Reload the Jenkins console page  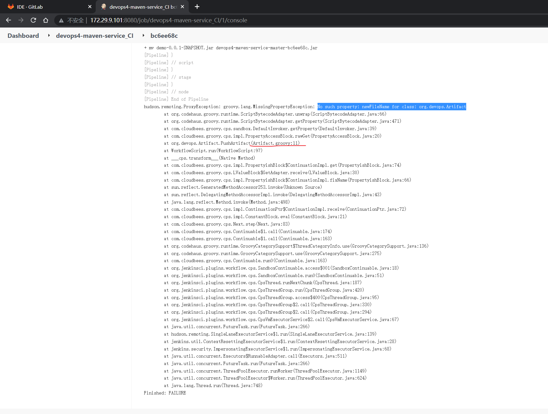[x=33, y=20]
